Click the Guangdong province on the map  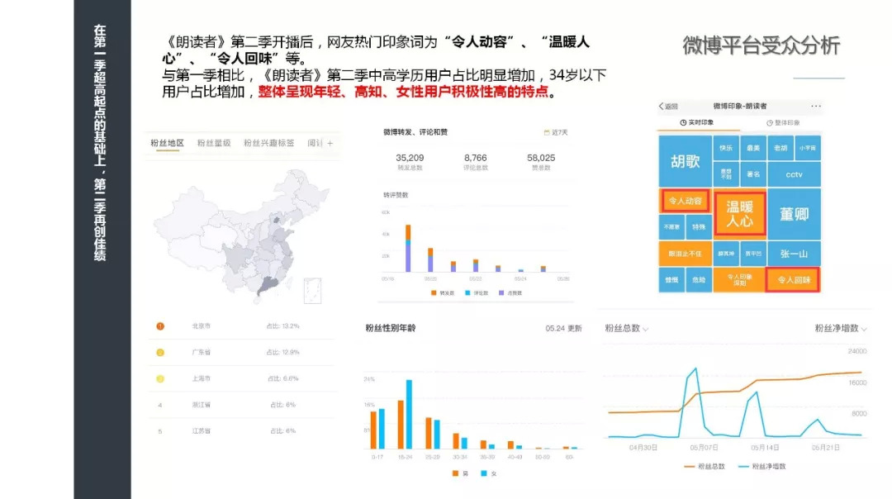269,284
